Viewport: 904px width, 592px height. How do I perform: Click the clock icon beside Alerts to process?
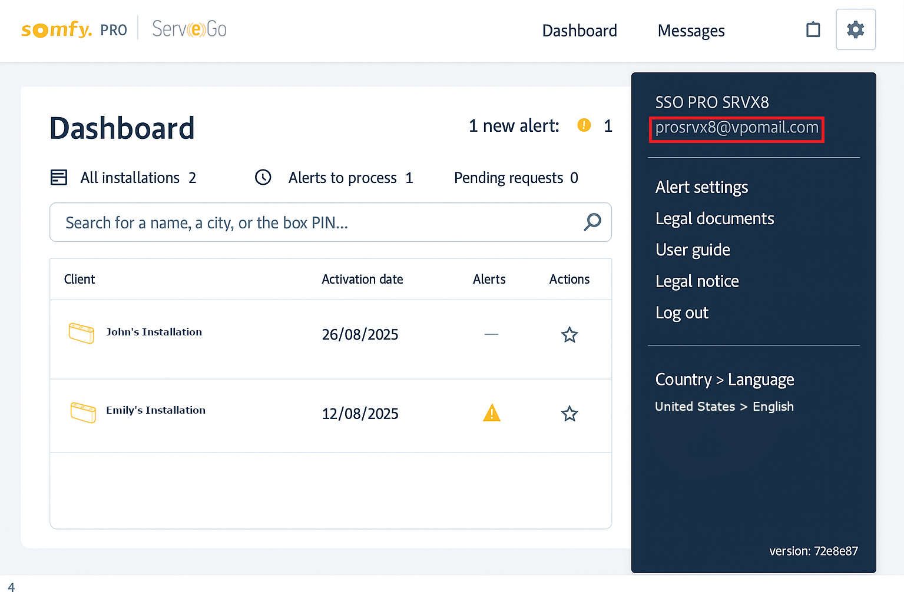click(263, 177)
